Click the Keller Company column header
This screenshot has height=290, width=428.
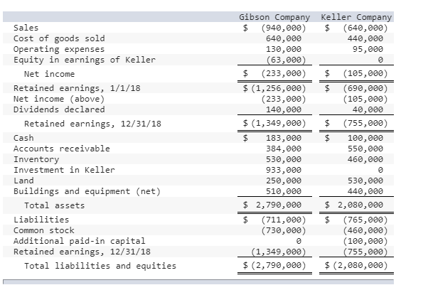(356, 17)
